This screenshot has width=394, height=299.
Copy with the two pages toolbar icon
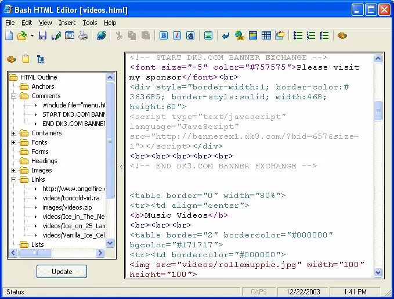click(x=132, y=36)
